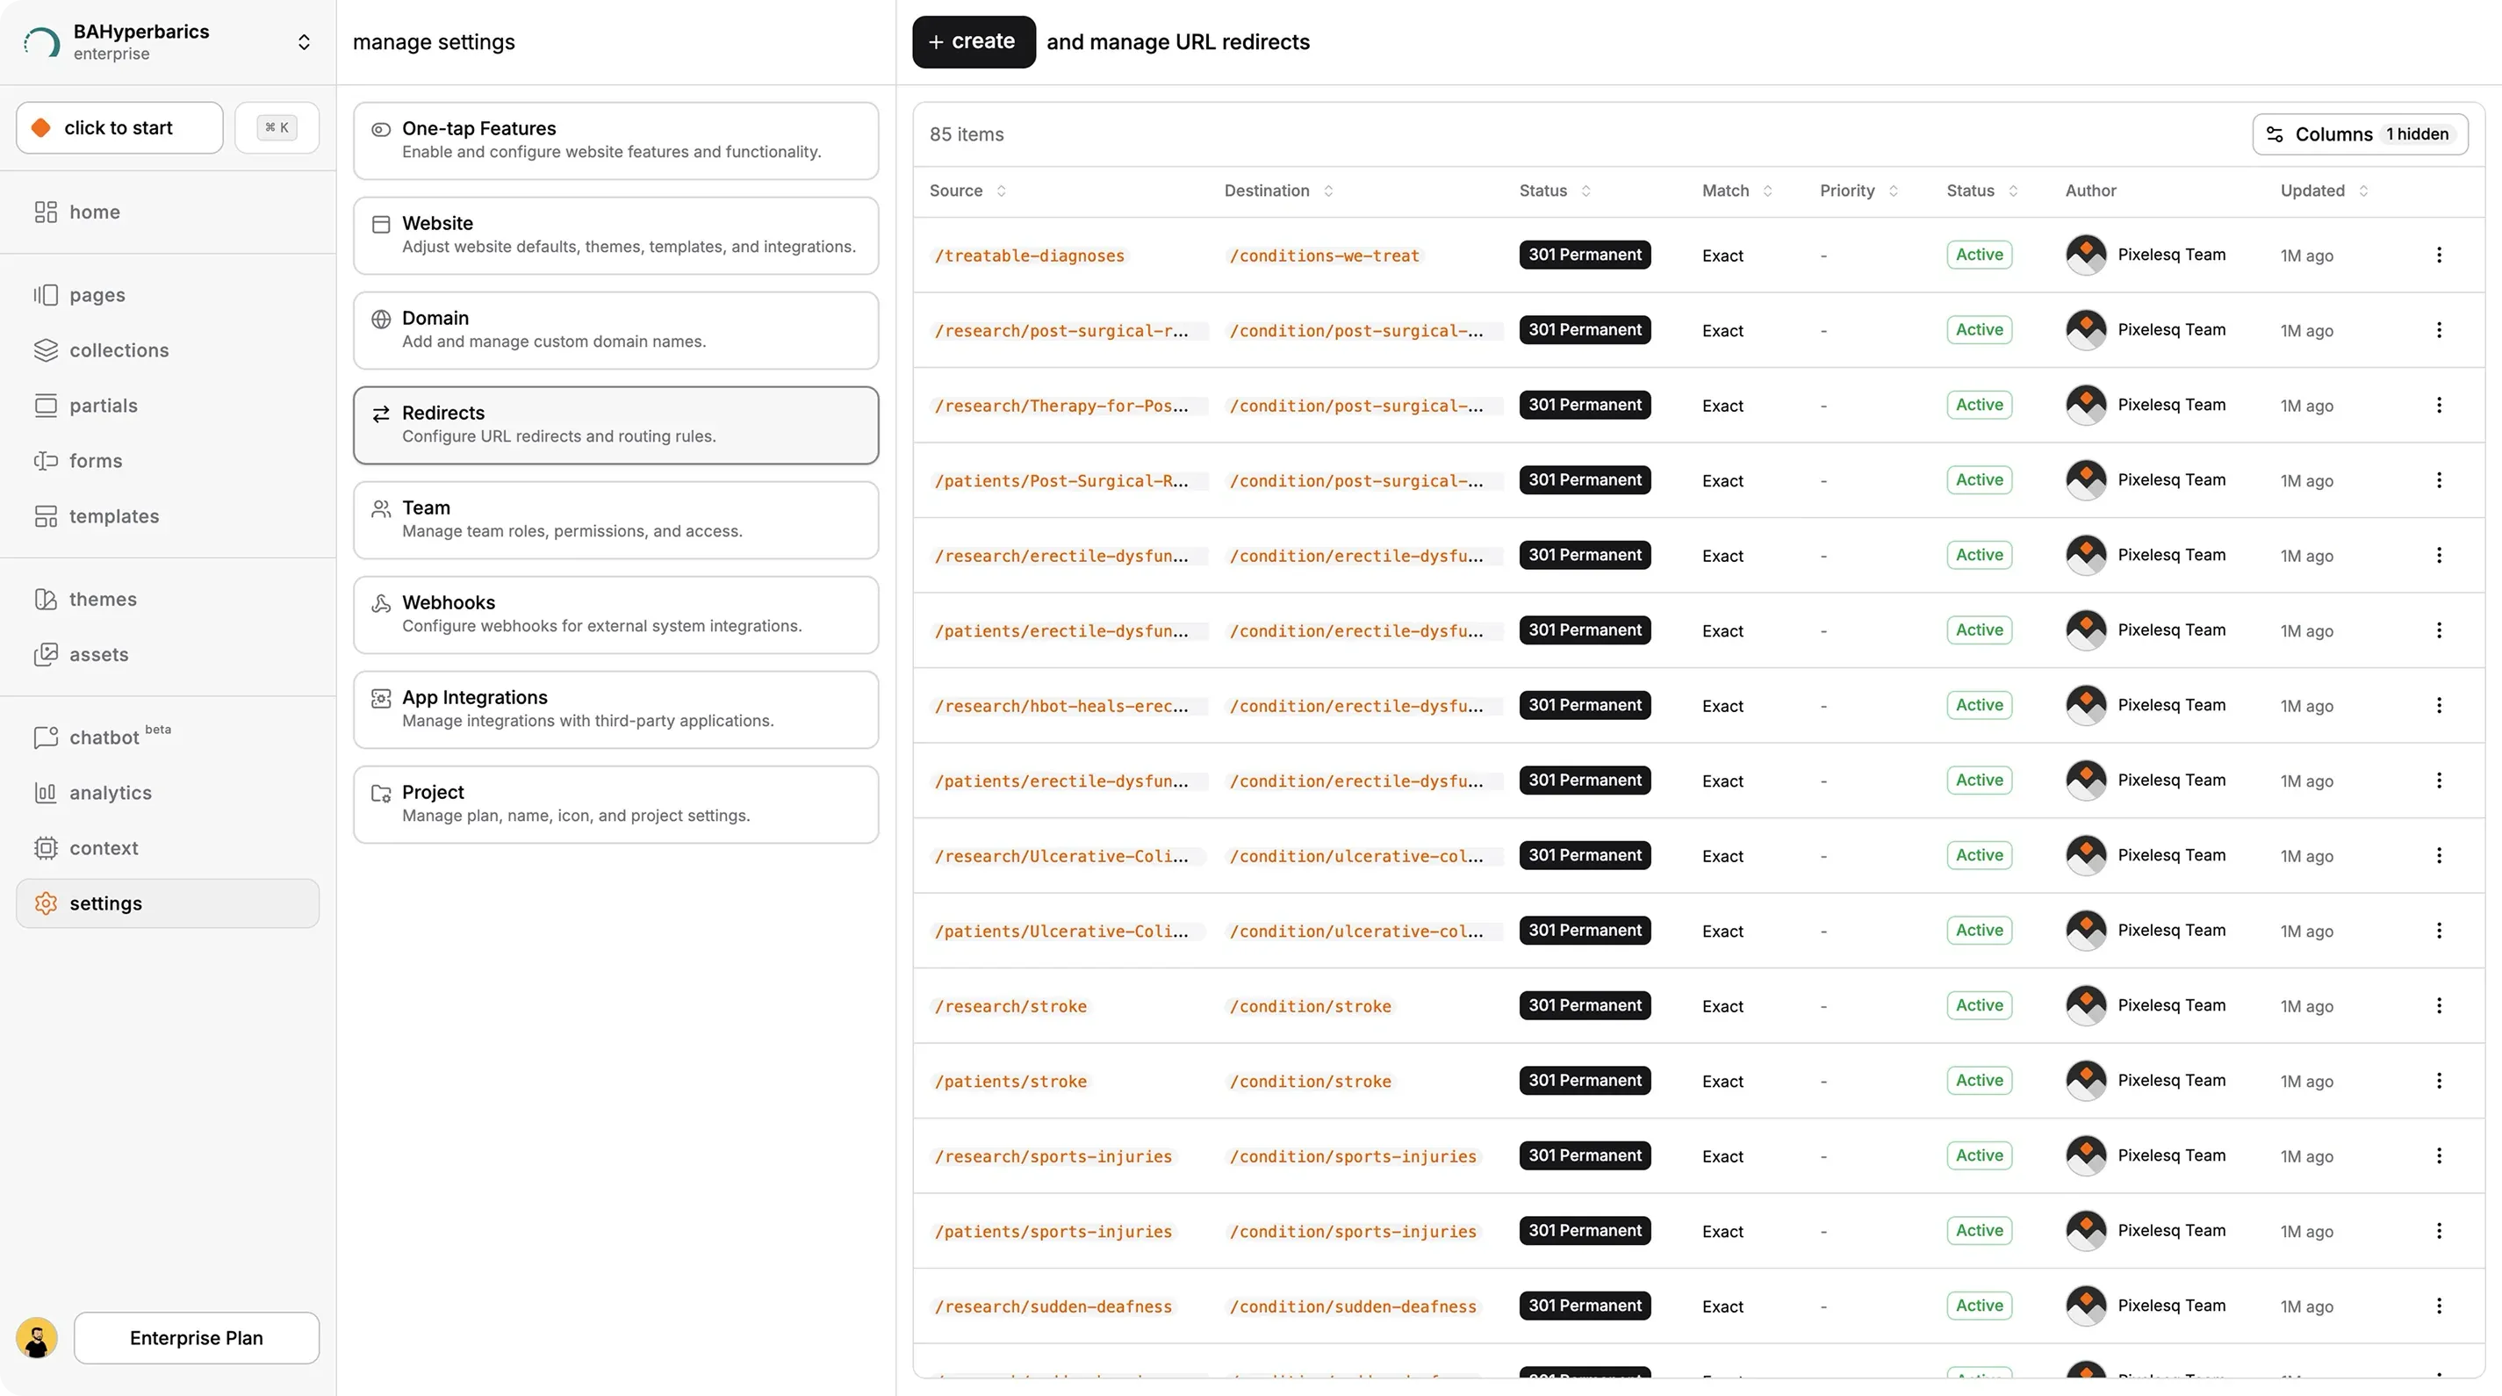This screenshot has width=2502, height=1396.
Task: Click the themes palette icon
Action: [46, 599]
